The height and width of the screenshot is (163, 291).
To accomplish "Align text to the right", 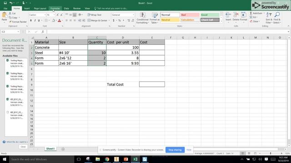I will click(x=75, y=20).
